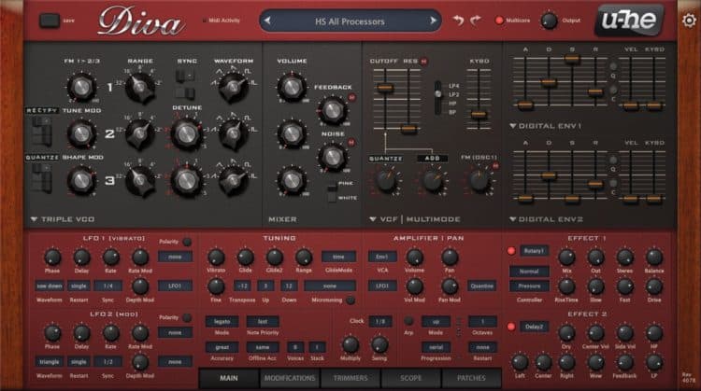Click the mixer Noise knob

332,157
